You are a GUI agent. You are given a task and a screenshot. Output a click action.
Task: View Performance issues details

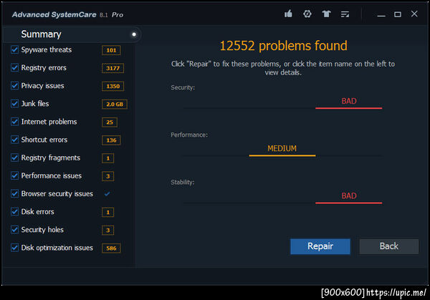52,175
